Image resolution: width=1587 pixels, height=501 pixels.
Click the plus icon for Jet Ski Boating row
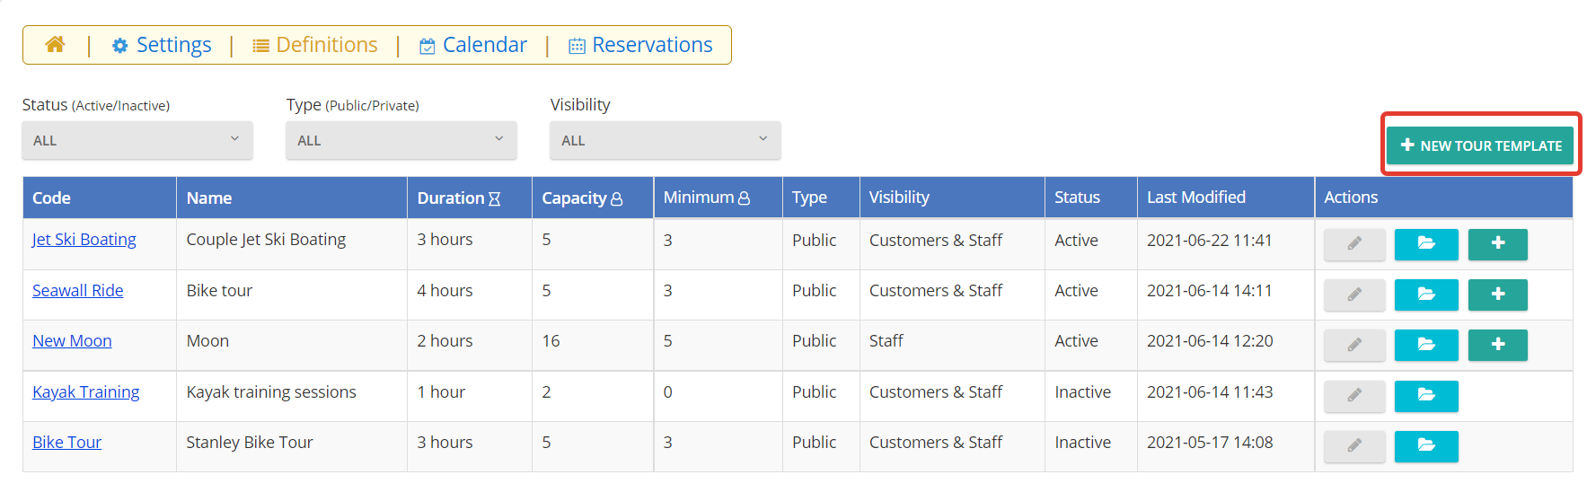pyautogui.click(x=1498, y=244)
